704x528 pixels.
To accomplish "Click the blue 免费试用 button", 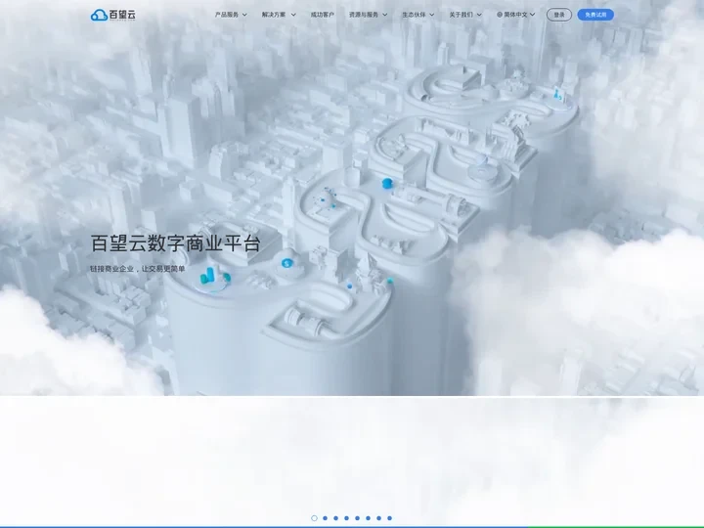I will [x=595, y=15].
